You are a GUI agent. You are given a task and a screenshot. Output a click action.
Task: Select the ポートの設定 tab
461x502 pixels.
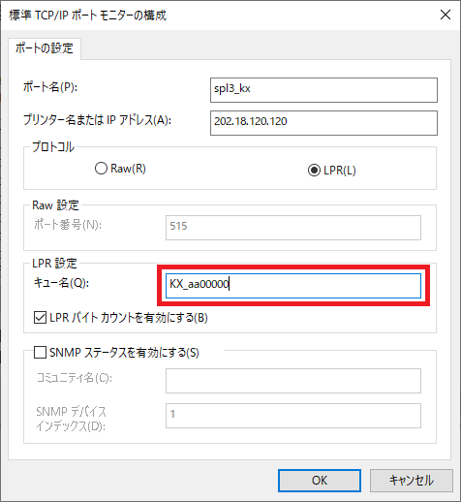(x=45, y=48)
